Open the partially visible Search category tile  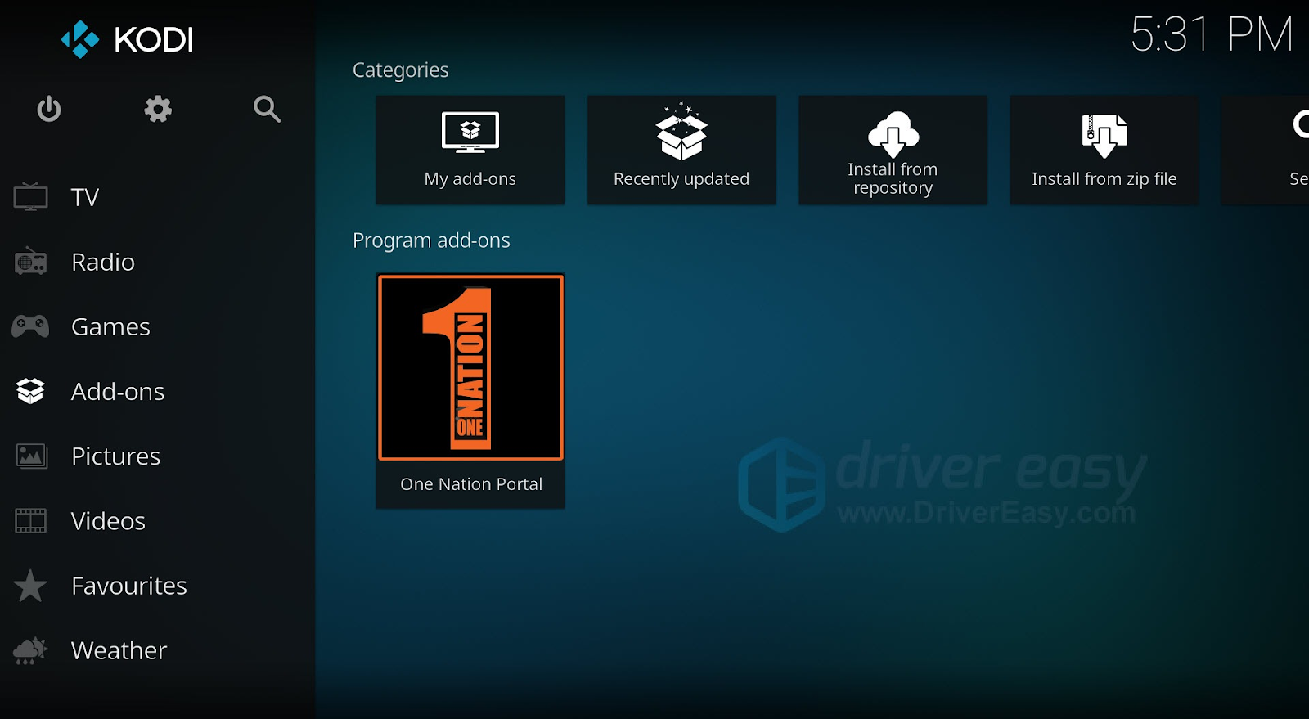tap(1266, 150)
